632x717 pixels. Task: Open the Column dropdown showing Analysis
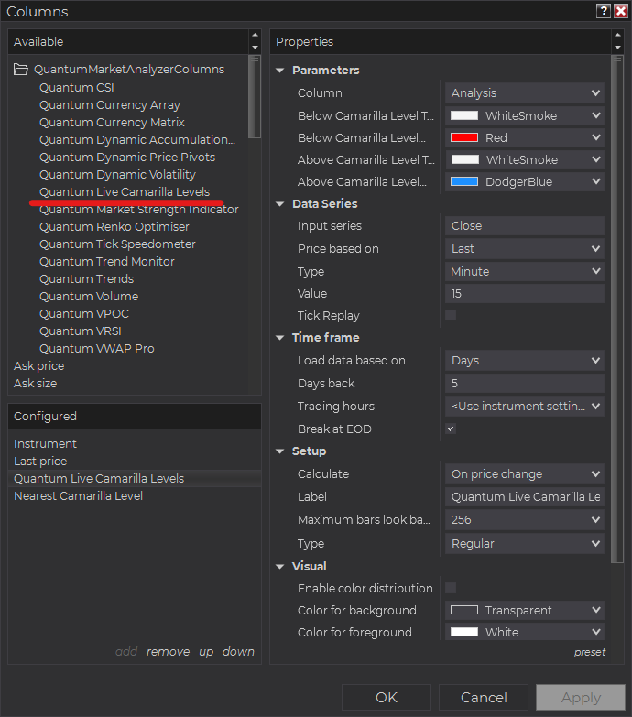tap(525, 92)
